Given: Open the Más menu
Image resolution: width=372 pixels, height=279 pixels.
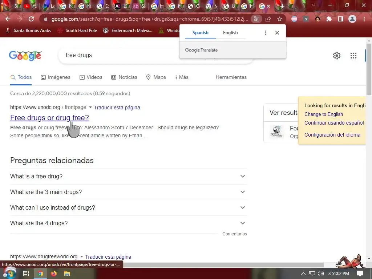Looking at the screenshot, I should (x=182, y=77).
